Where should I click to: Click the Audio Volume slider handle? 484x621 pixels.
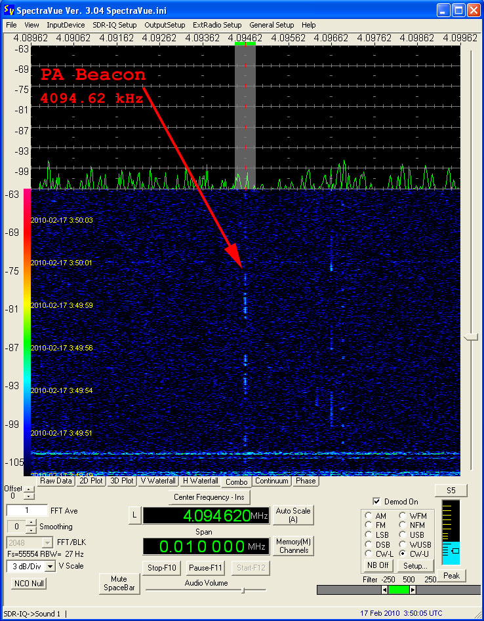coord(243,590)
